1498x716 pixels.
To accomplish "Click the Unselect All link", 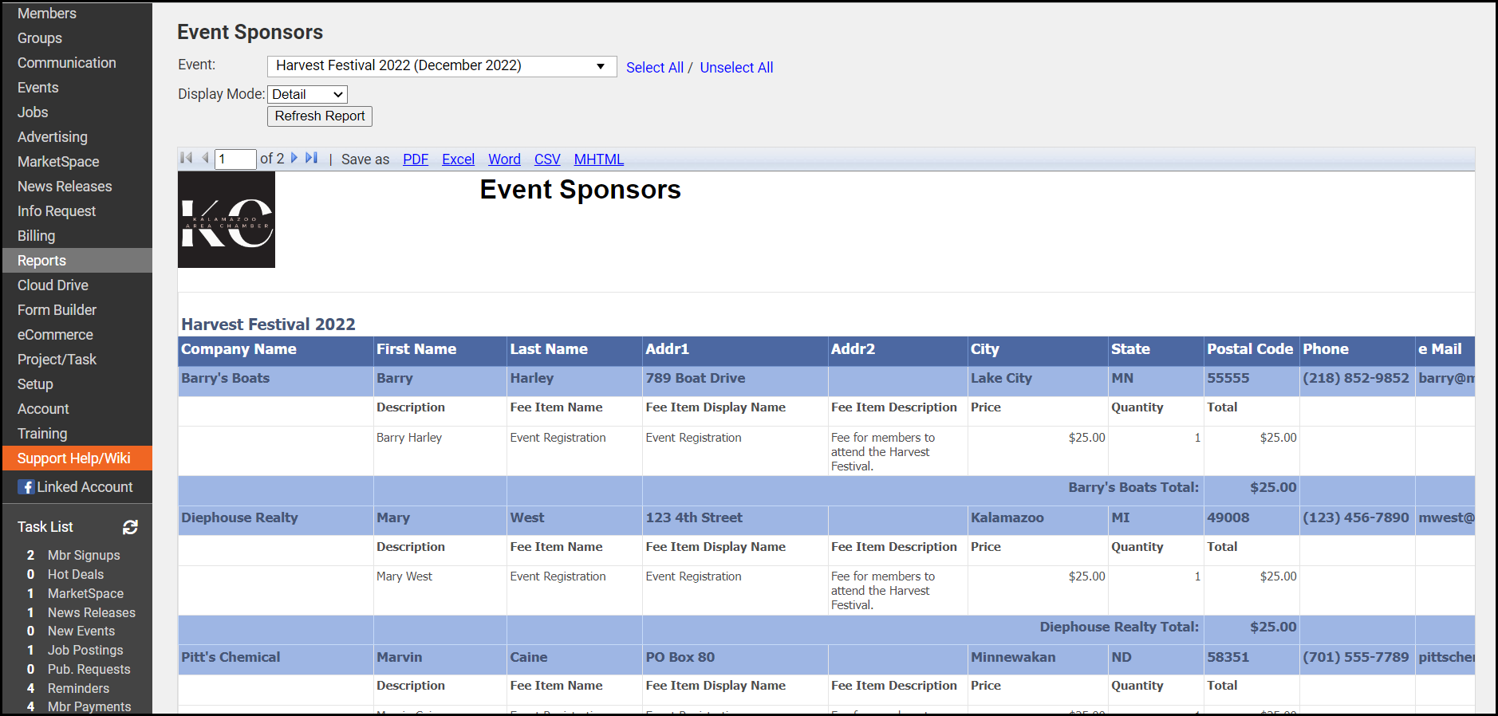I will click(x=735, y=68).
